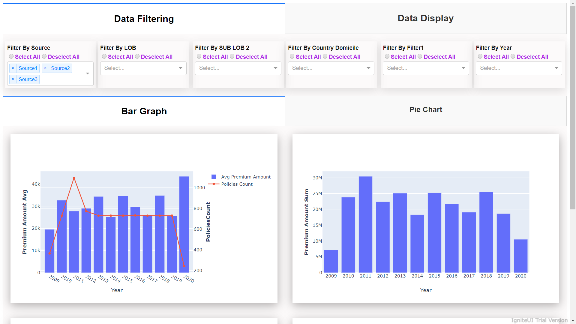Expand the Filter By Source dropdown arrow
Screen dimensions: 576x324
88,73
